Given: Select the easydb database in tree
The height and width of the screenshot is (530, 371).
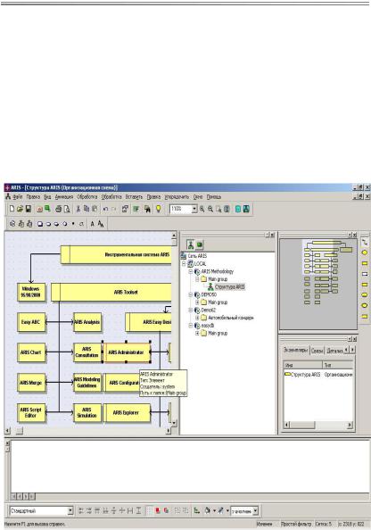Looking at the screenshot, I should coord(208,326).
